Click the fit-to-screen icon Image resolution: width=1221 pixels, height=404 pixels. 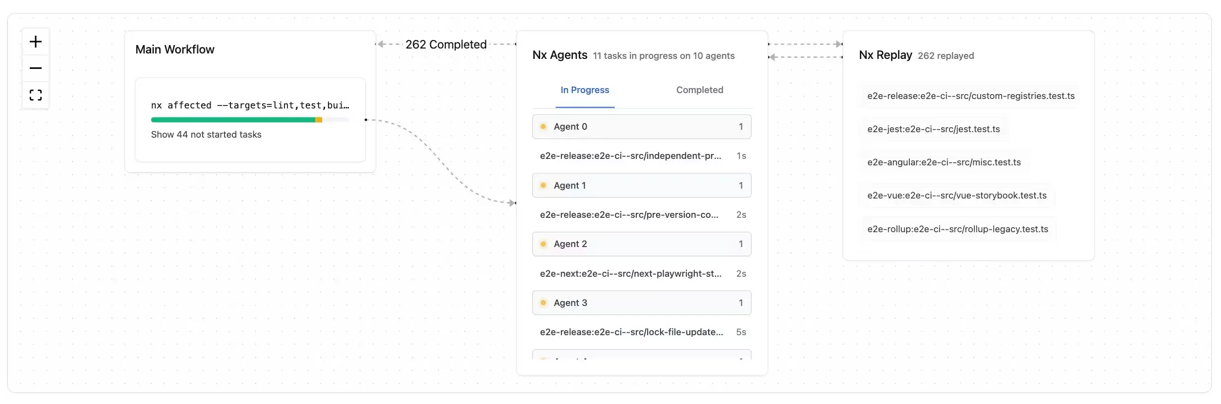[x=35, y=95]
